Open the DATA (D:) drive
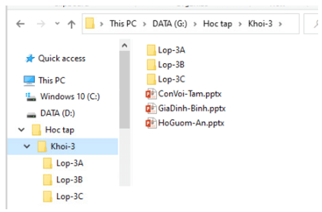 tap(51, 113)
